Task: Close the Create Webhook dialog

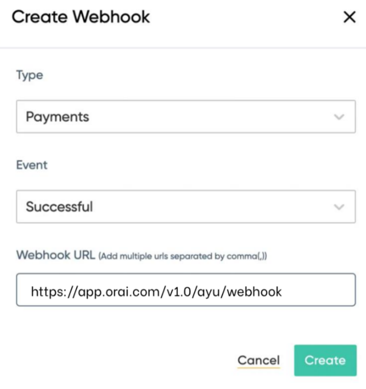Action: pos(349,17)
